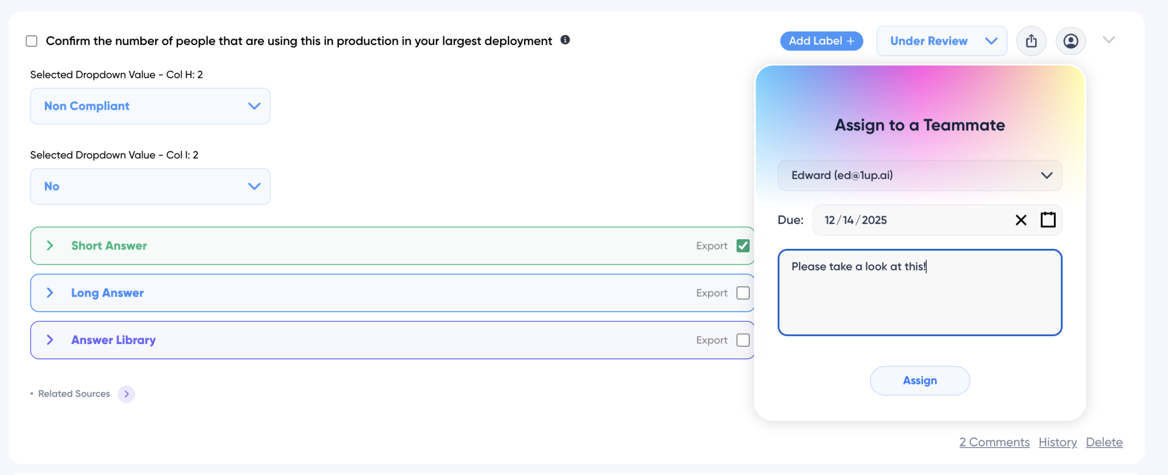Click into the assignment message text box

coord(919,296)
